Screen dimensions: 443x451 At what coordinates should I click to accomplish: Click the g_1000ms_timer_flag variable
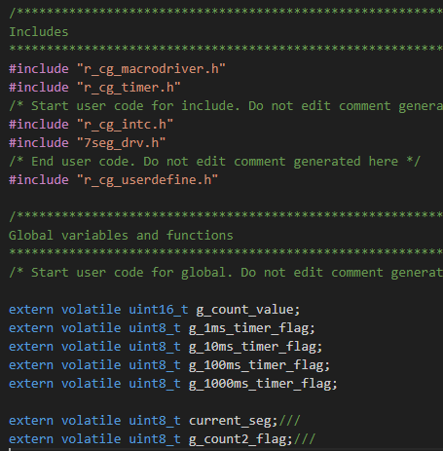tap(260, 384)
